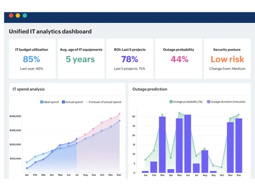Click the yellow window dot
This screenshot has width=255, height=191.
tap(18, 16)
